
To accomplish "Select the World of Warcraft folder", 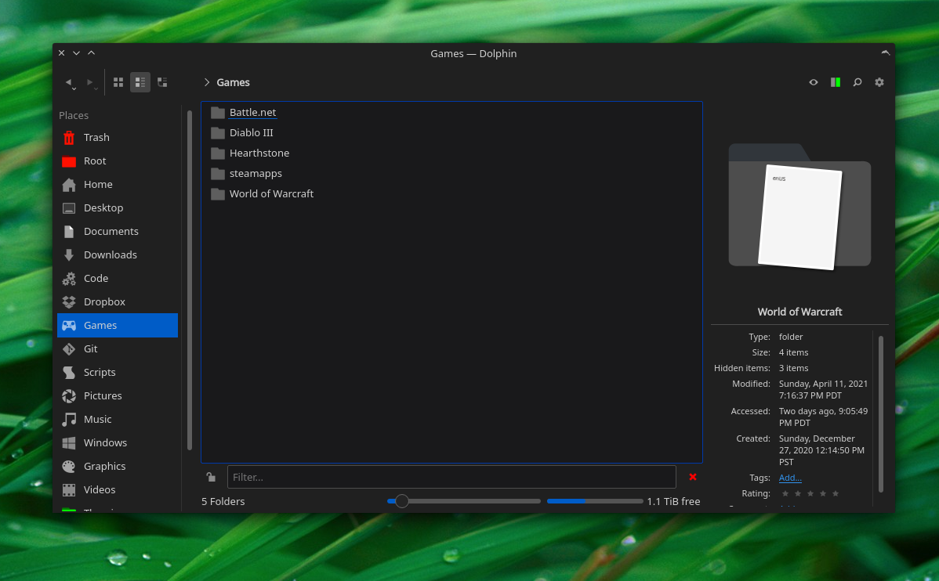I will pos(263,194).
